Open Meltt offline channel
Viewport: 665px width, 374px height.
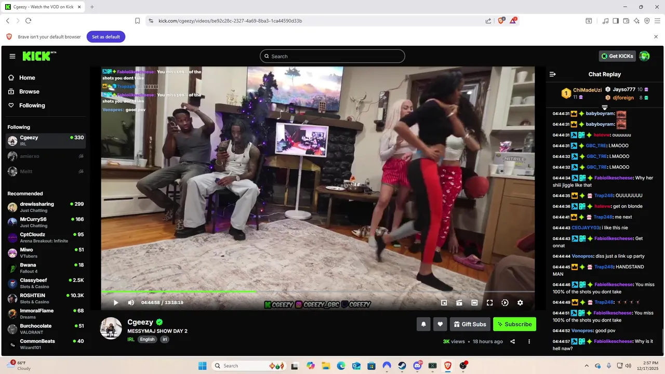[x=46, y=171]
